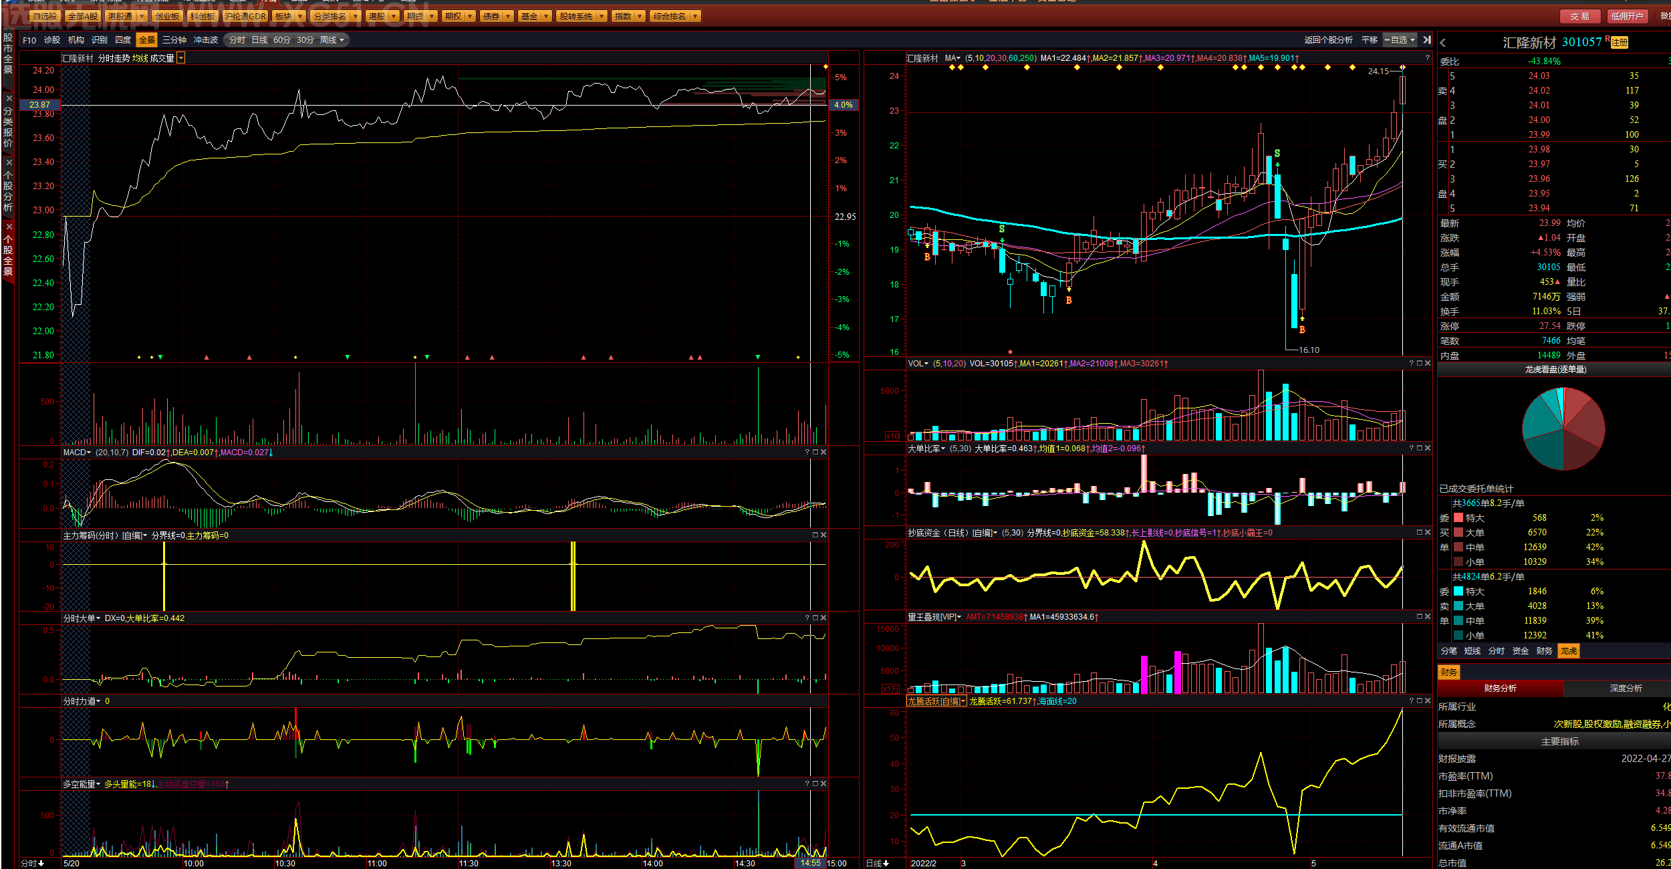Image resolution: width=1671 pixels, height=869 pixels.
Task: Close the 主力筹码 indicator panel
Action: click(x=823, y=535)
